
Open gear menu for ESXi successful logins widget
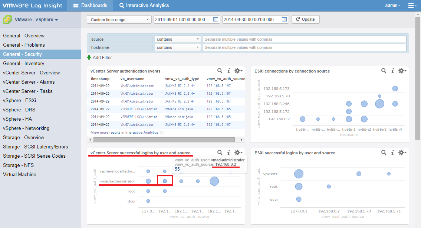402,152
